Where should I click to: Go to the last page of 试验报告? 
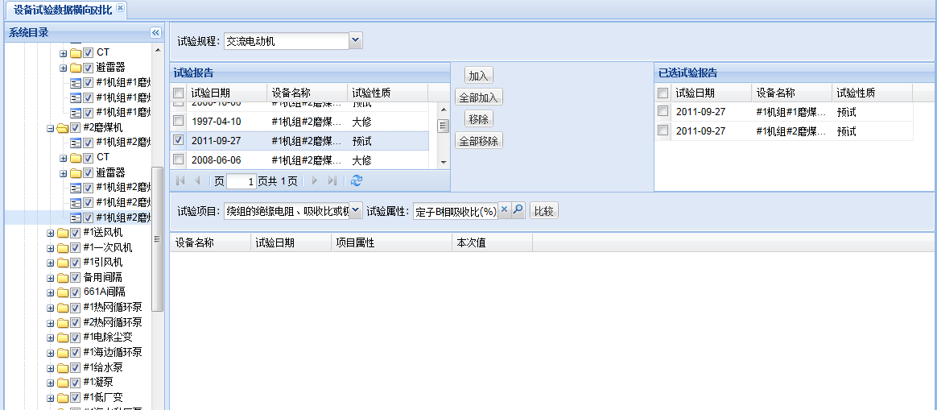tap(332, 181)
